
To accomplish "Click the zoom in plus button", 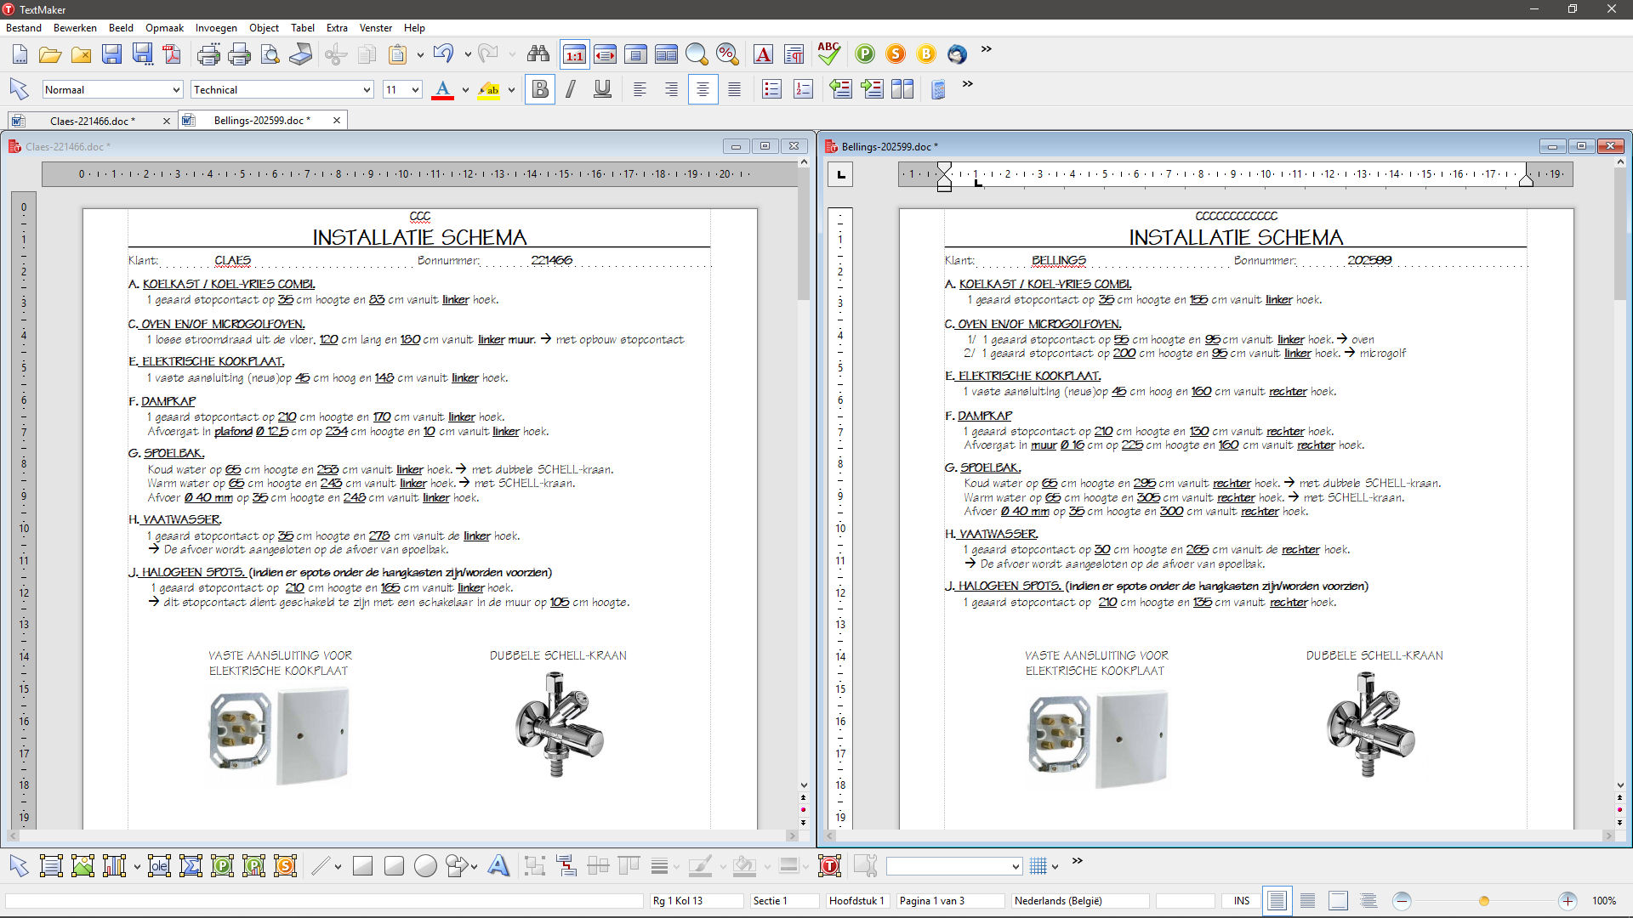I will click(x=1567, y=900).
